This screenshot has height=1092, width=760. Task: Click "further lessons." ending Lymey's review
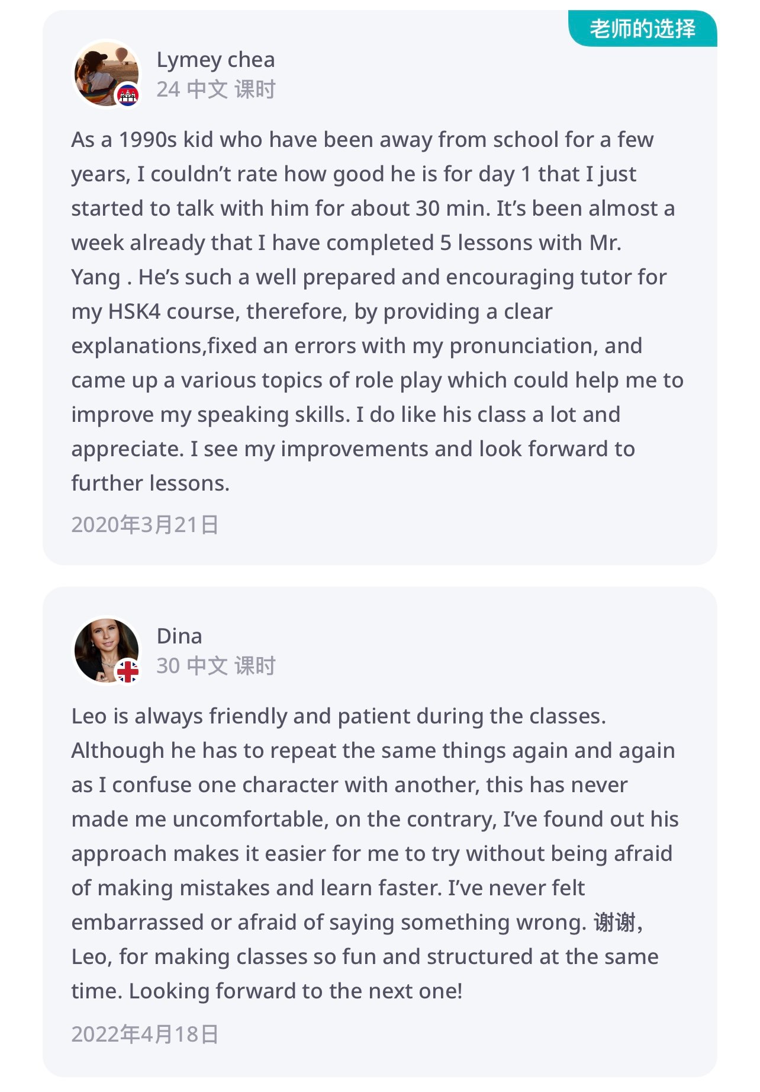coord(150,483)
